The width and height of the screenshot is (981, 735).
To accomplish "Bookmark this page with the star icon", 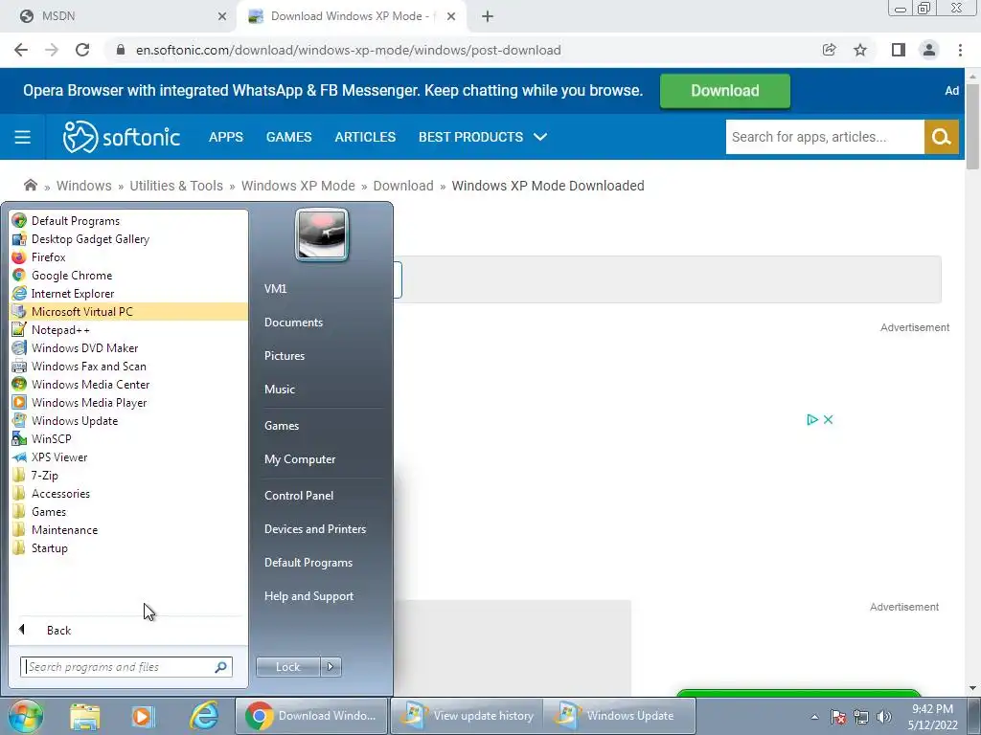I will point(860,50).
